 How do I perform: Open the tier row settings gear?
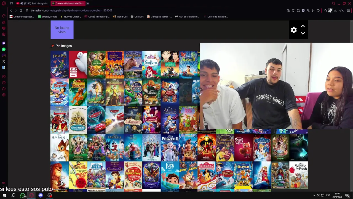click(x=294, y=30)
